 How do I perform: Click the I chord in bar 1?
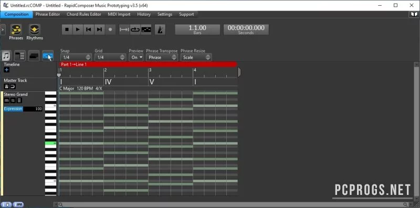[61, 82]
